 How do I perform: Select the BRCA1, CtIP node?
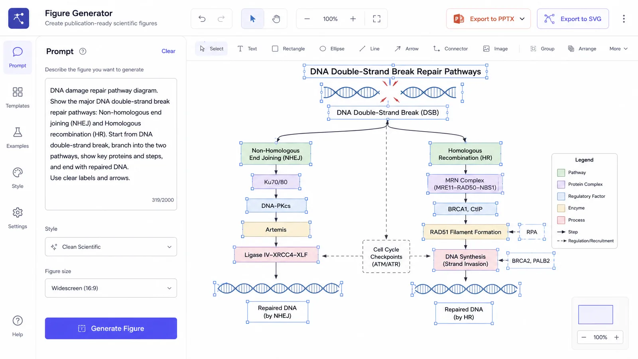click(465, 209)
